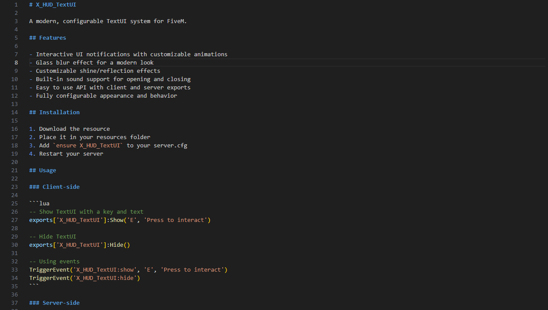This screenshot has height=310, width=548.
Task: Select line number 4 in the gutter
Action: pyautogui.click(x=16, y=29)
